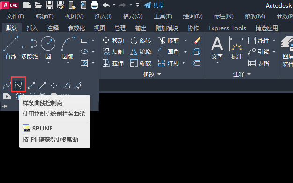
Task: Click the Fillet (圆角) tool
Action: pos(168,52)
